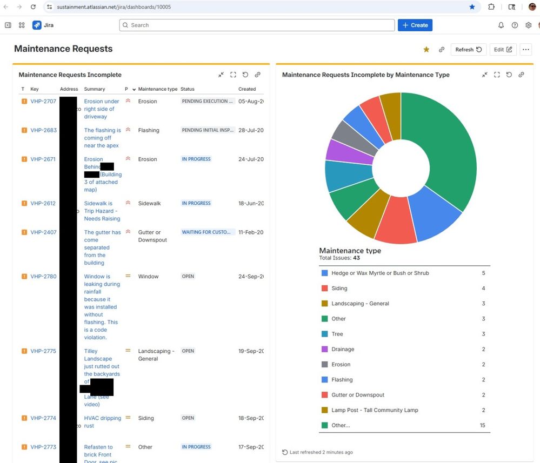Viewport: 540px width, 463px height.
Task: Click the red Siding color swatch in the legend
Action: pos(324,288)
